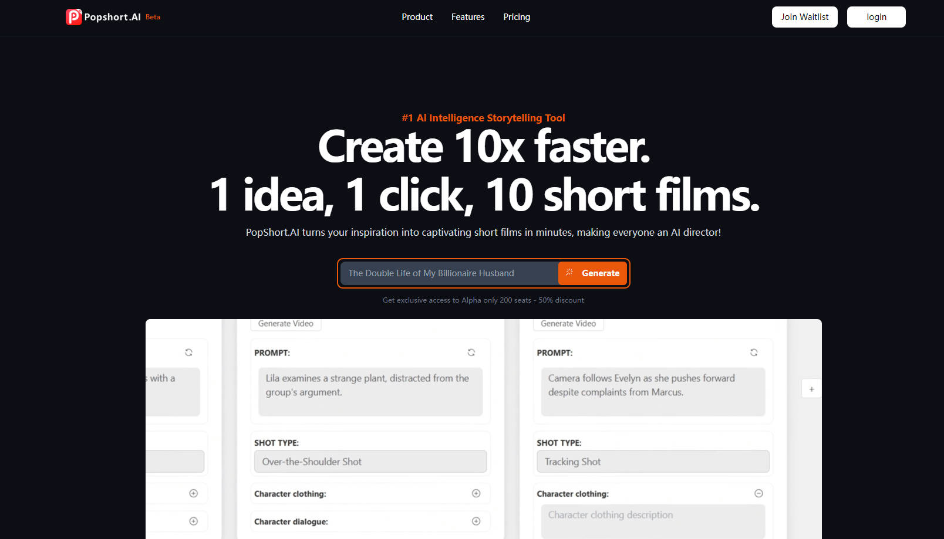Click the sparkle icon inside Generate button
Image resolution: width=944 pixels, height=539 pixels.
569,273
